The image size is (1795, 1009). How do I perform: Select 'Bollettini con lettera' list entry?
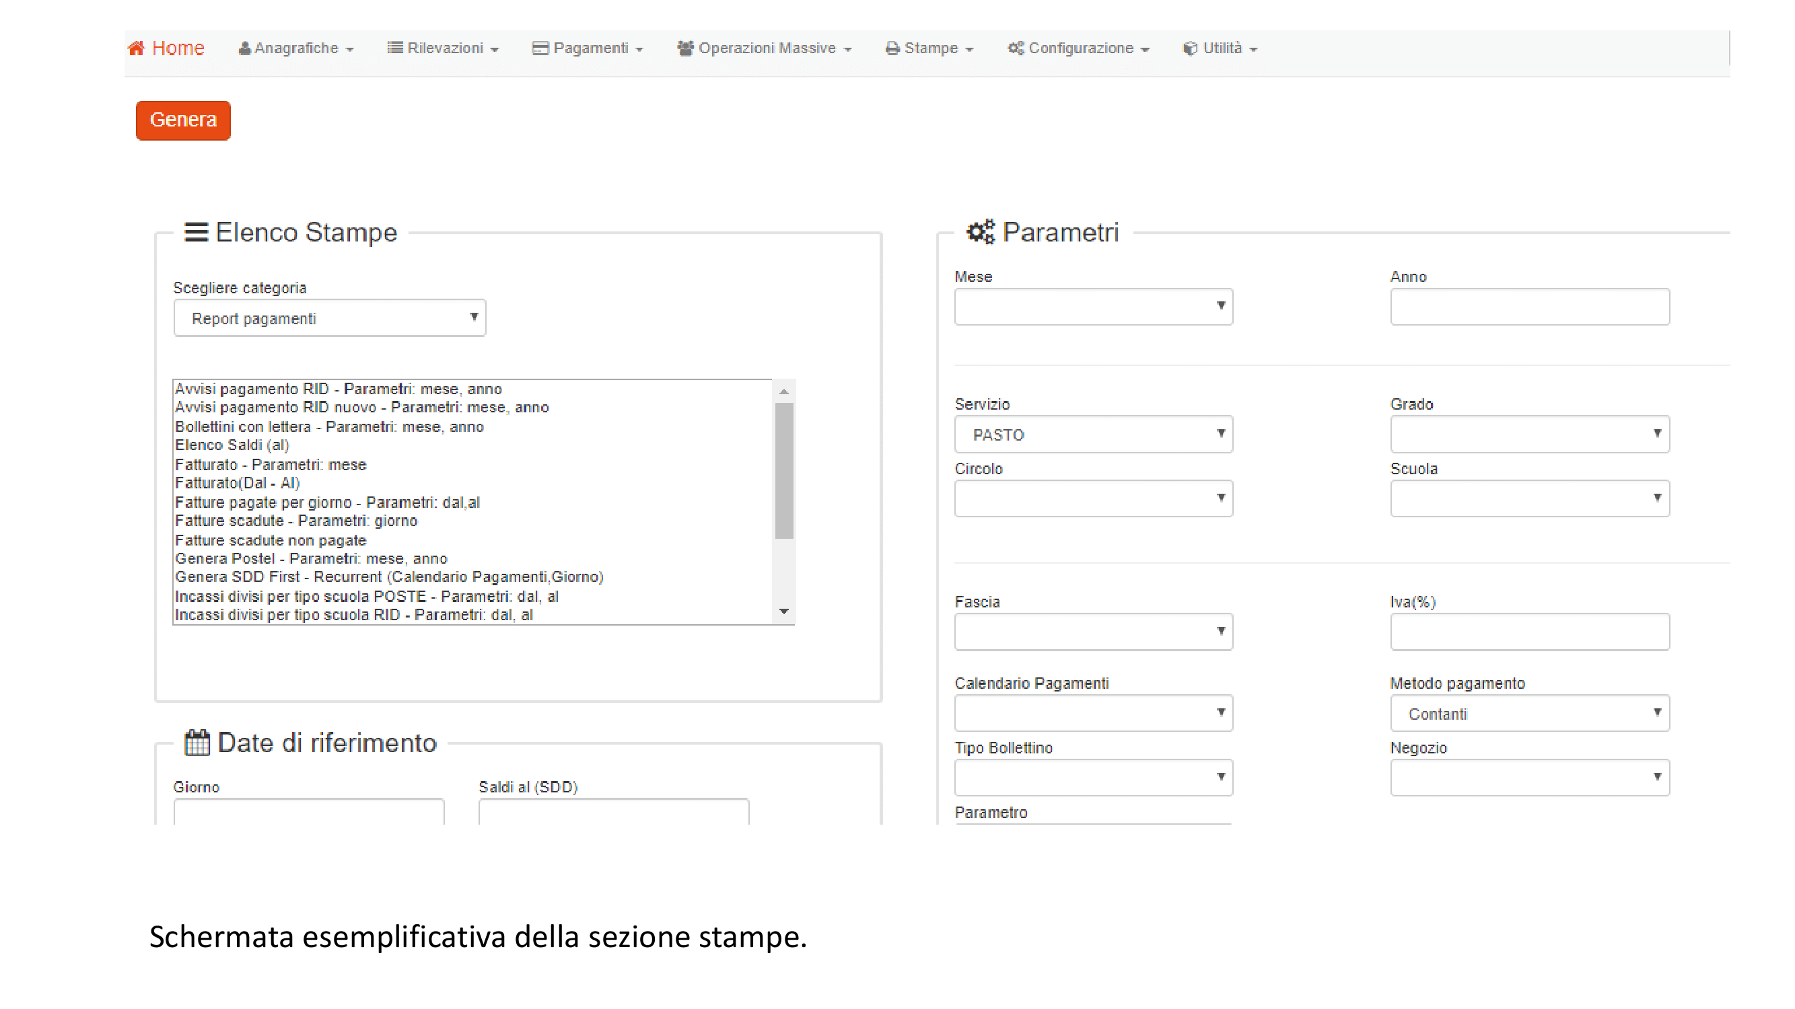[x=330, y=426]
